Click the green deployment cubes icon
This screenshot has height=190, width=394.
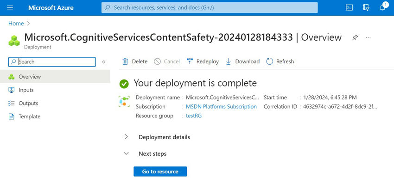coord(14,41)
